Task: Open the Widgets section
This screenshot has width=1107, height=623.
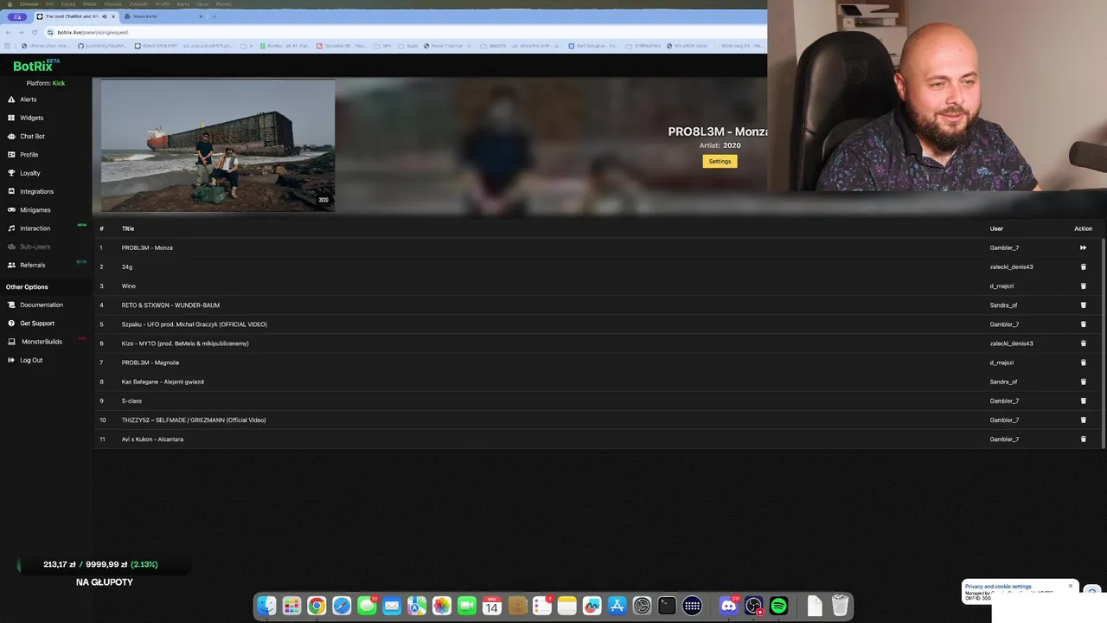Action: tap(31, 118)
